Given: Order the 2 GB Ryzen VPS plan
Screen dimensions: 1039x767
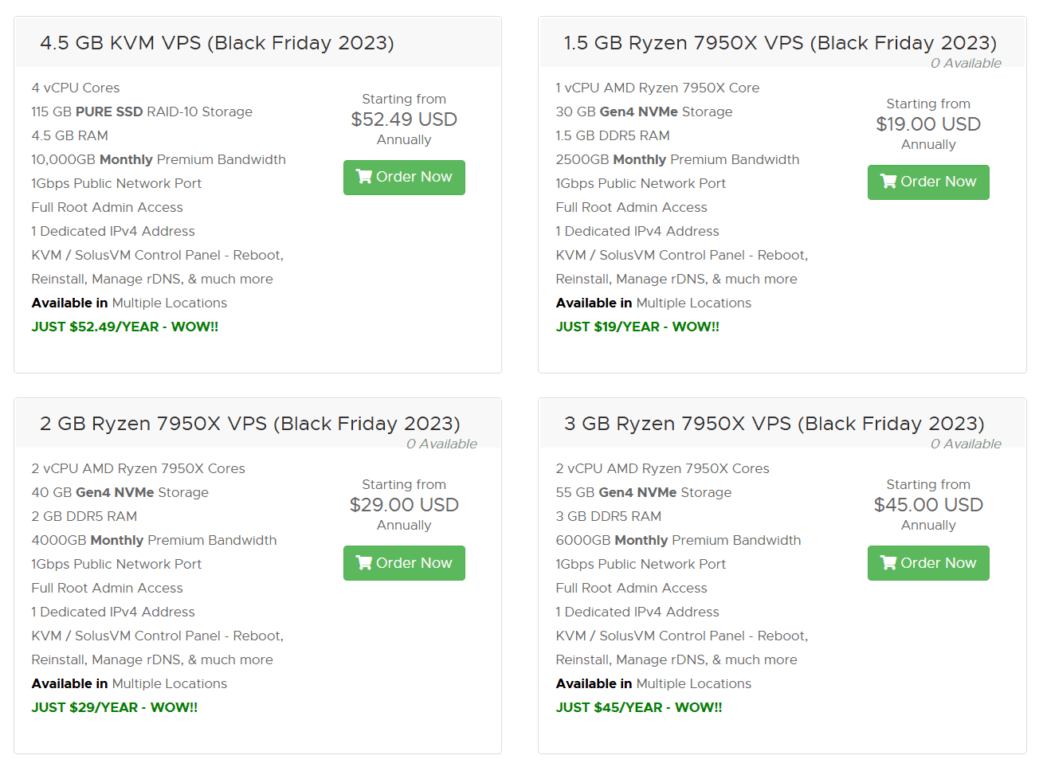Looking at the screenshot, I should click(x=404, y=563).
